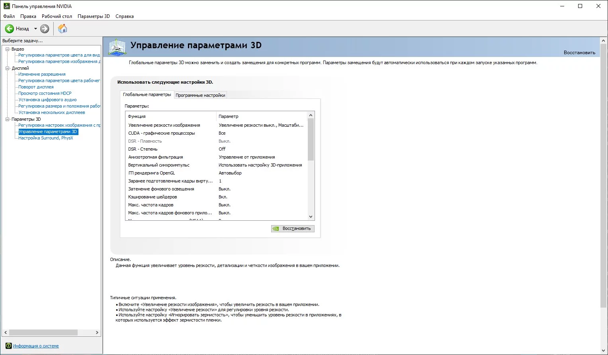Click the Автовыбор parameter value
Screen dimensions: 608x355
pos(230,173)
